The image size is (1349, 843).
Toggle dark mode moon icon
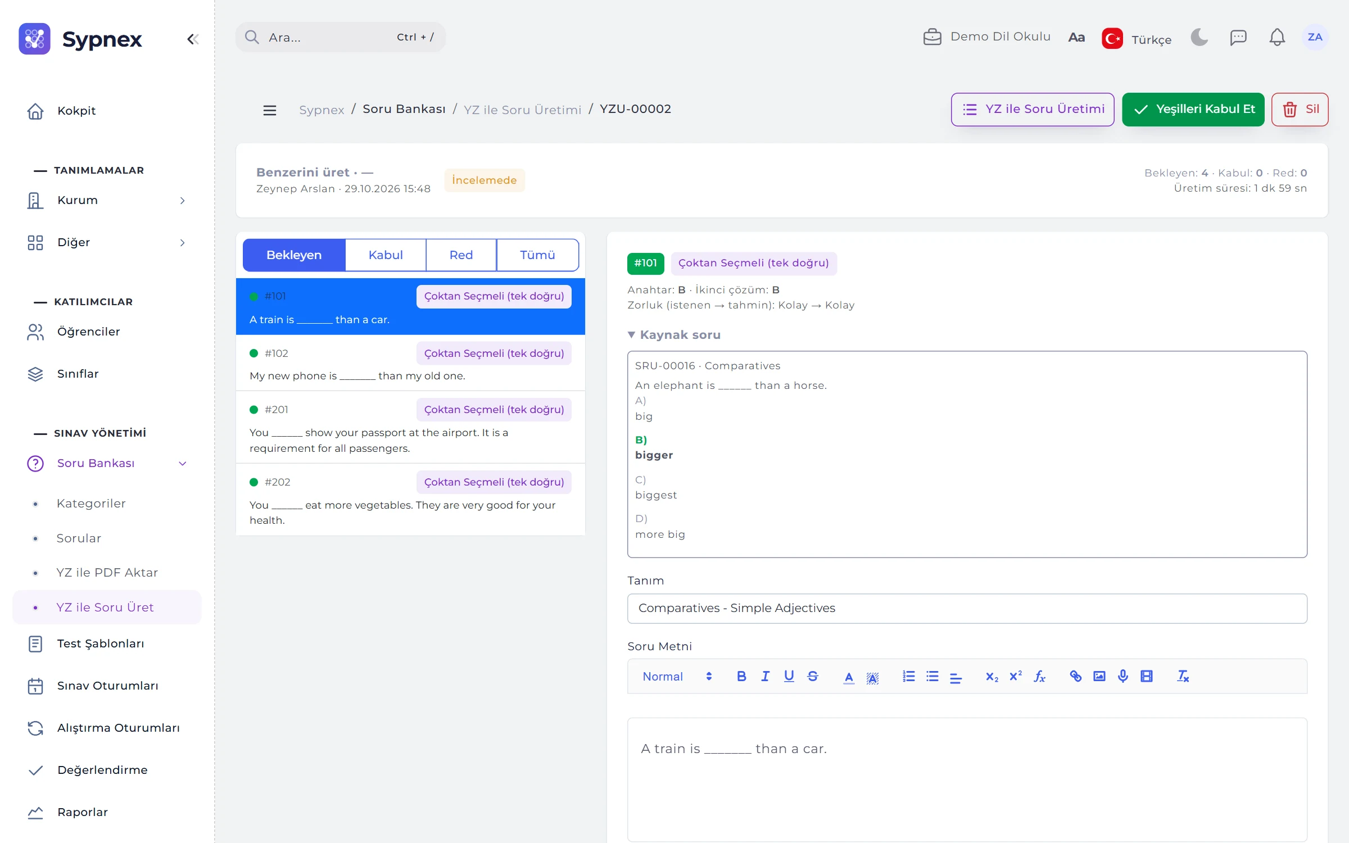(x=1199, y=37)
